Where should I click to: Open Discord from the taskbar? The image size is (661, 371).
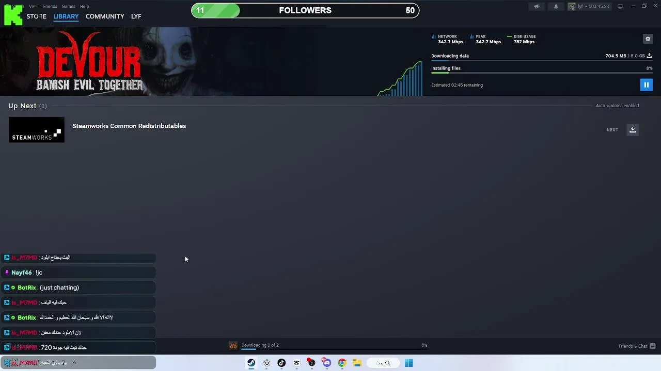click(x=326, y=363)
